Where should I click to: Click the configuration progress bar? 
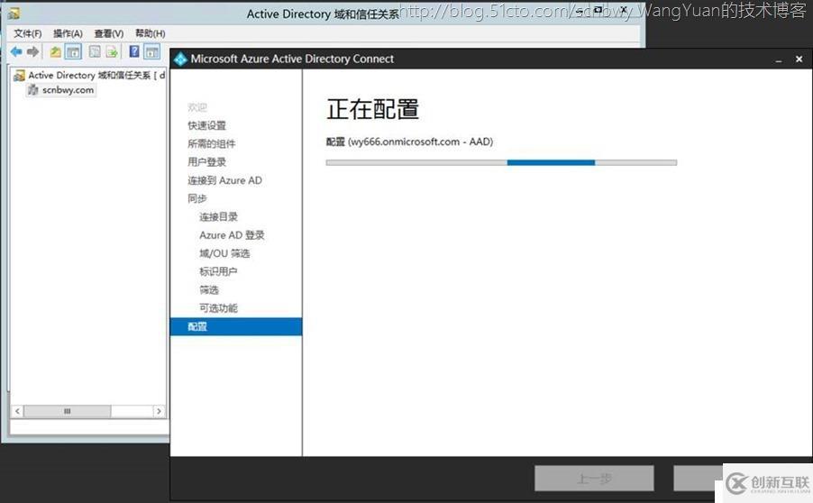500,162
